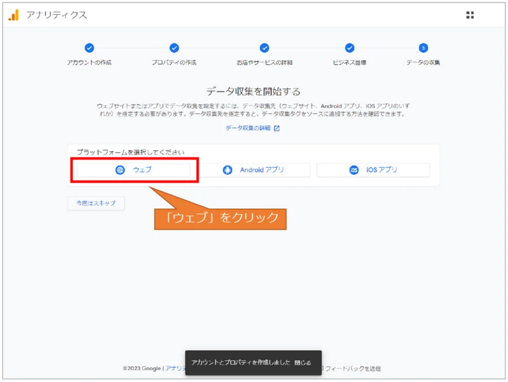Select the Android アプリ platform text
Screen dimensions: 508x382
[262, 170]
